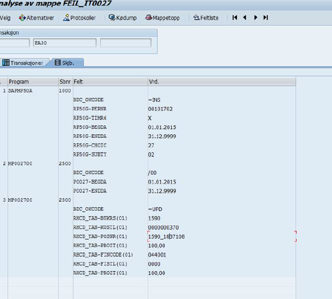This screenshot has height=299, width=332.
Task: Open the Feltliste field list
Action: click(206, 18)
